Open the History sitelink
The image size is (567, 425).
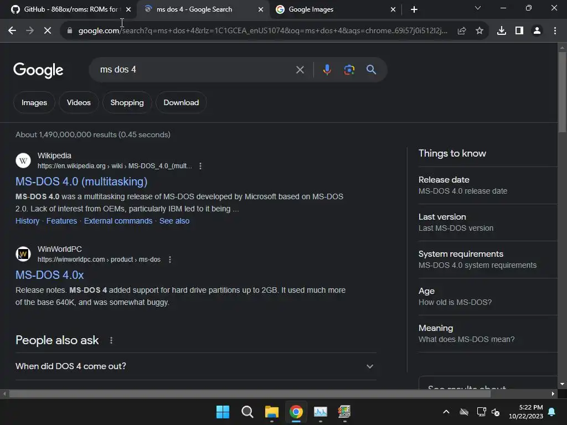(28, 221)
